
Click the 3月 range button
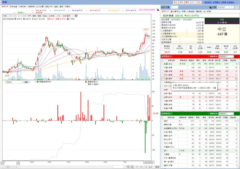click(137, 167)
